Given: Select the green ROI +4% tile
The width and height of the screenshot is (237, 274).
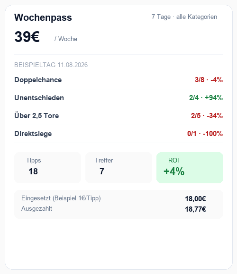Looking at the screenshot, I should click(x=190, y=168).
